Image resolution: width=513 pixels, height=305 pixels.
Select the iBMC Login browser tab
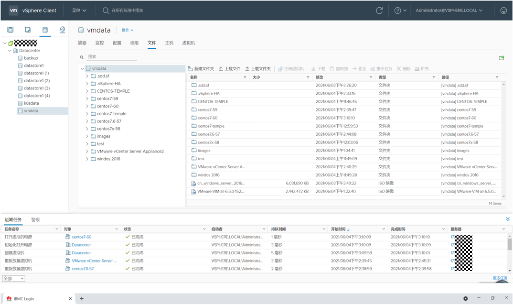pyautogui.click(x=39, y=299)
